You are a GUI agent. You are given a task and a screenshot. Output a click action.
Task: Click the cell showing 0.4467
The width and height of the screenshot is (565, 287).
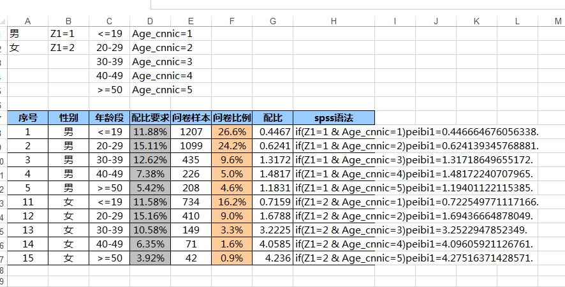pos(273,132)
